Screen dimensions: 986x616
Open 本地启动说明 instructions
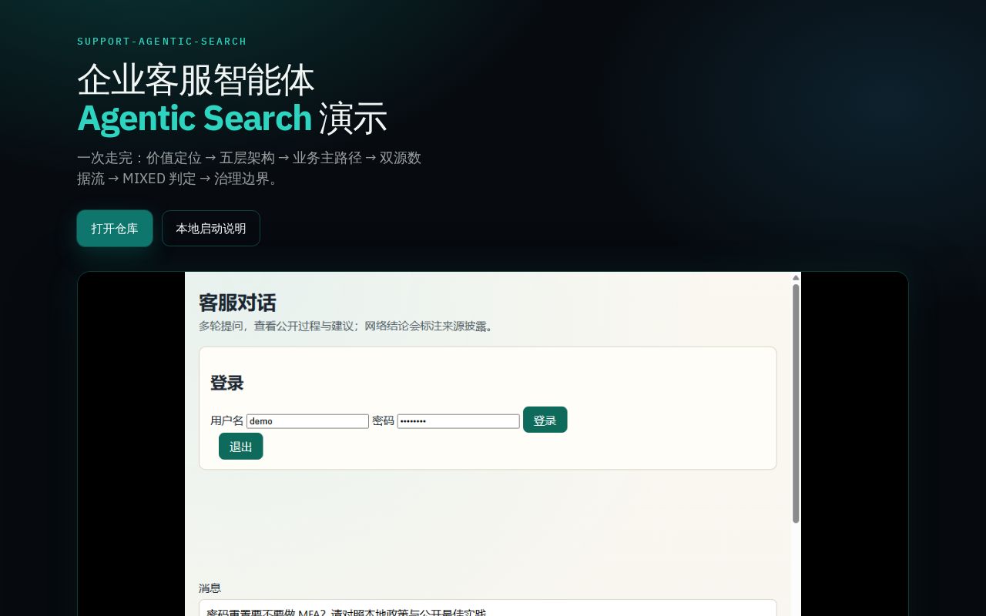211,229
